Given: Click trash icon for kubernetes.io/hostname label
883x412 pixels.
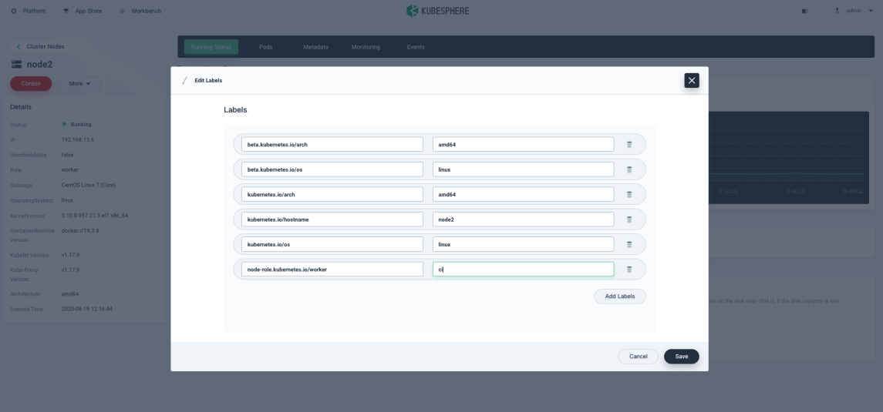Looking at the screenshot, I should 629,219.
